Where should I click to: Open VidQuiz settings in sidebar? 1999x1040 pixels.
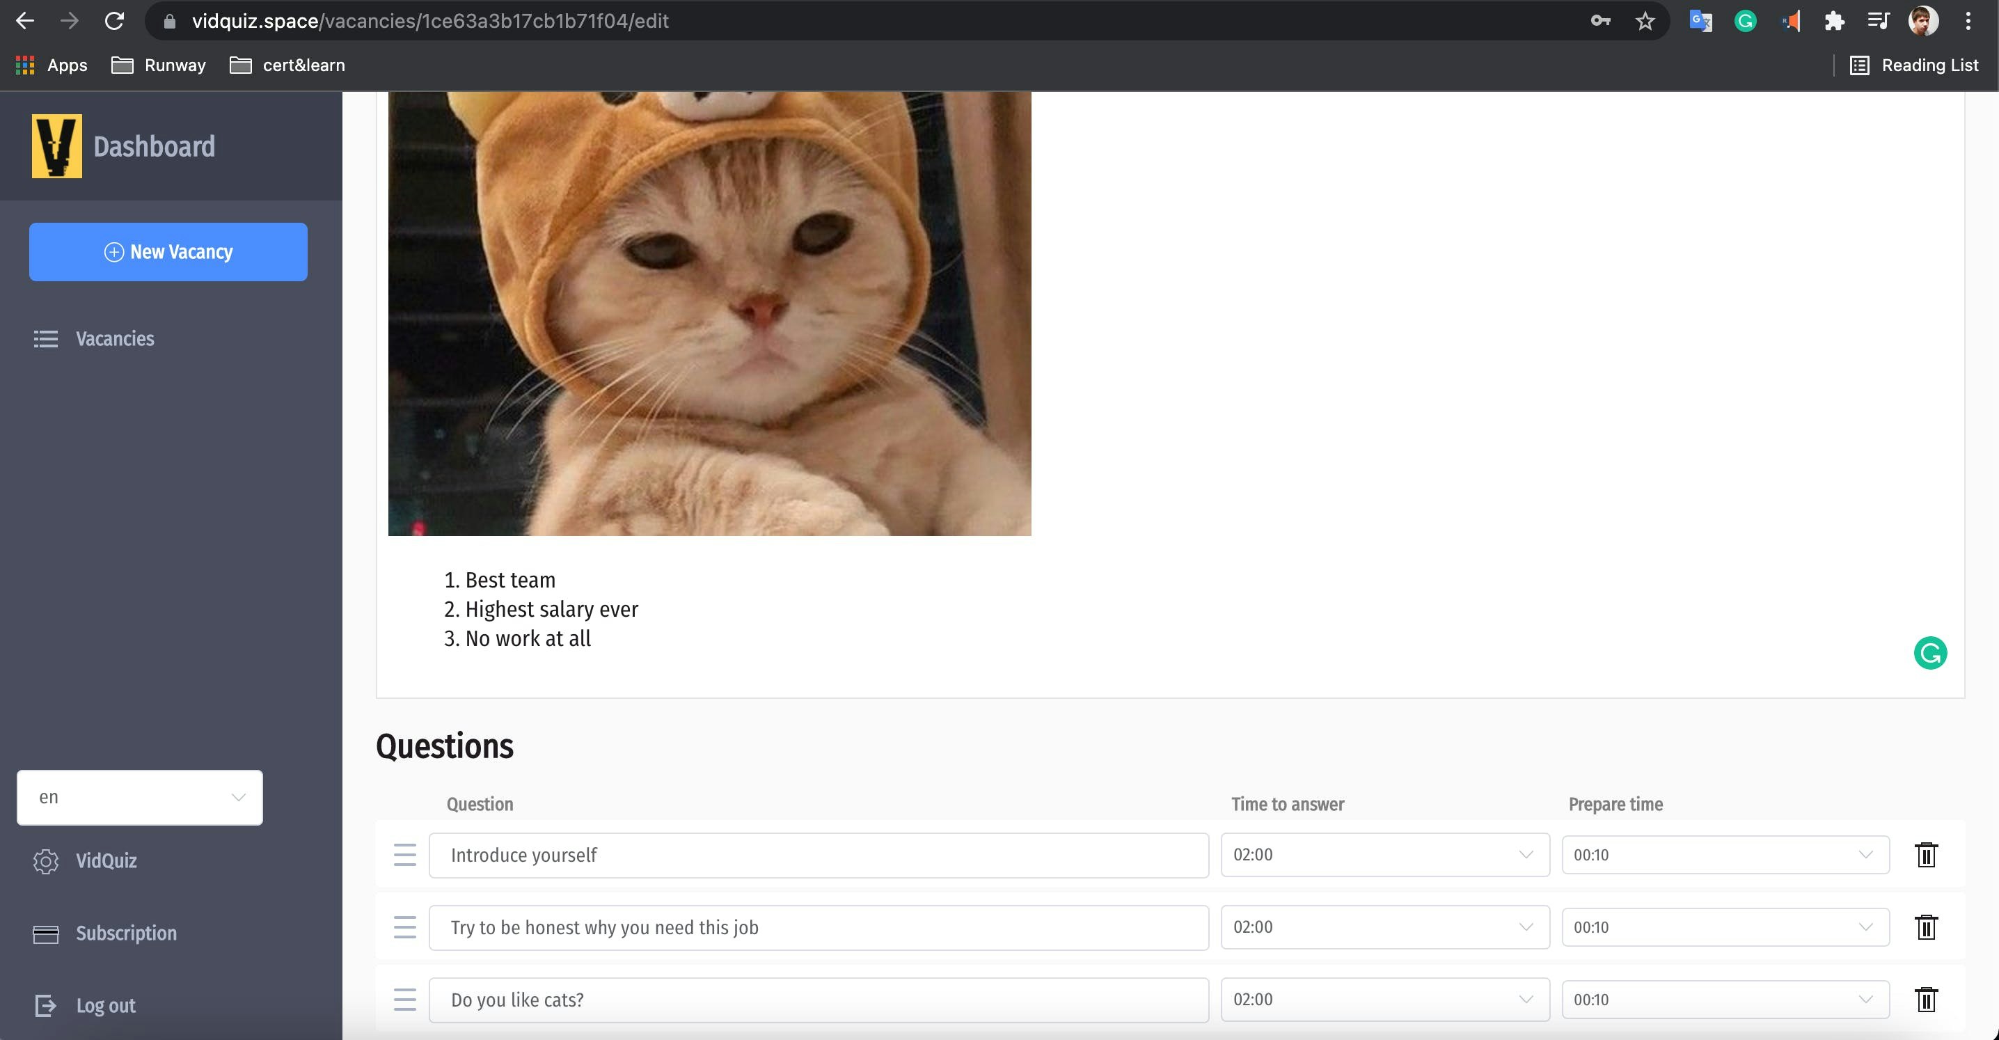(106, 860)
